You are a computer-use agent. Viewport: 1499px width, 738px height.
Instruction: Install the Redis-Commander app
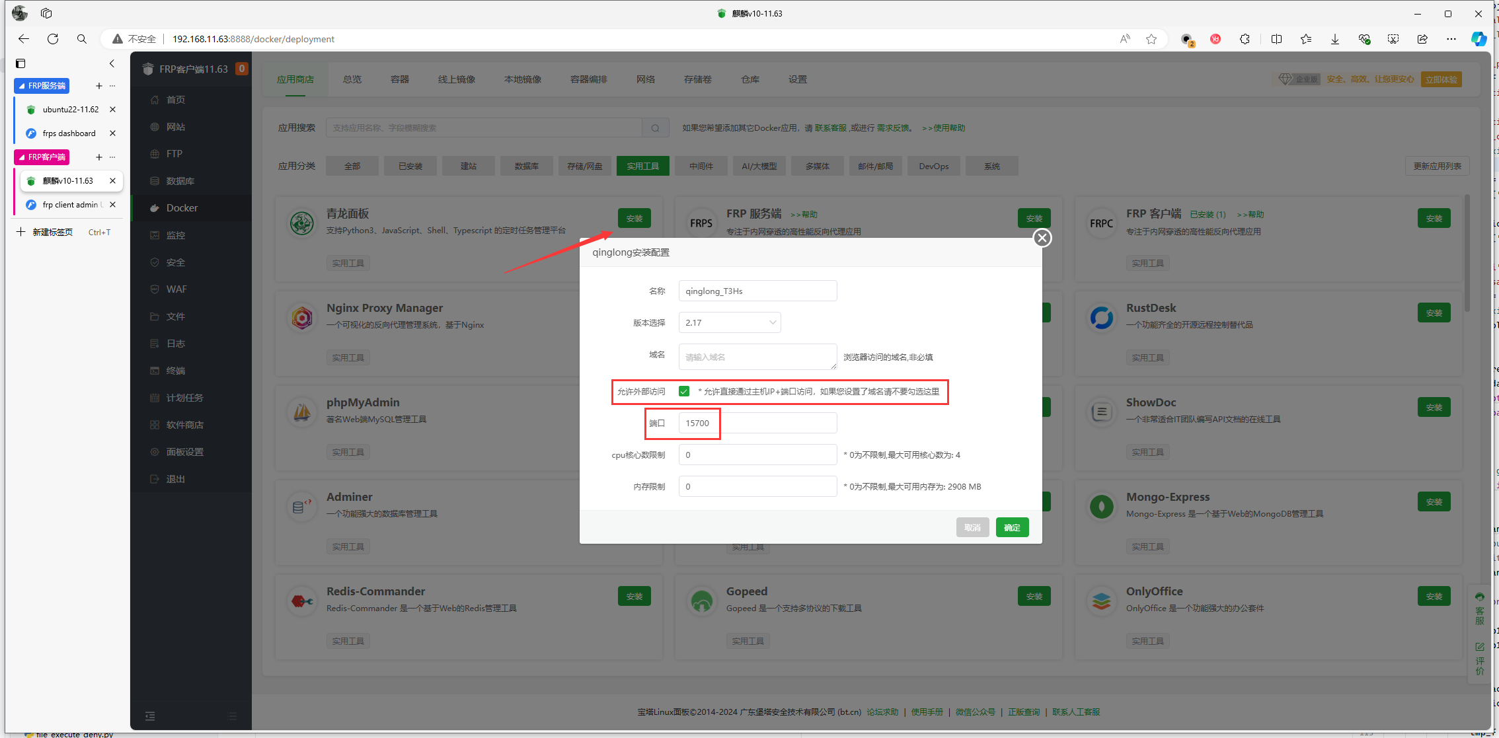634,596
